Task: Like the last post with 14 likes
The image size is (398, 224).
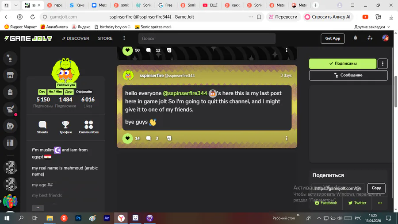Action: [x=127, y=138]
